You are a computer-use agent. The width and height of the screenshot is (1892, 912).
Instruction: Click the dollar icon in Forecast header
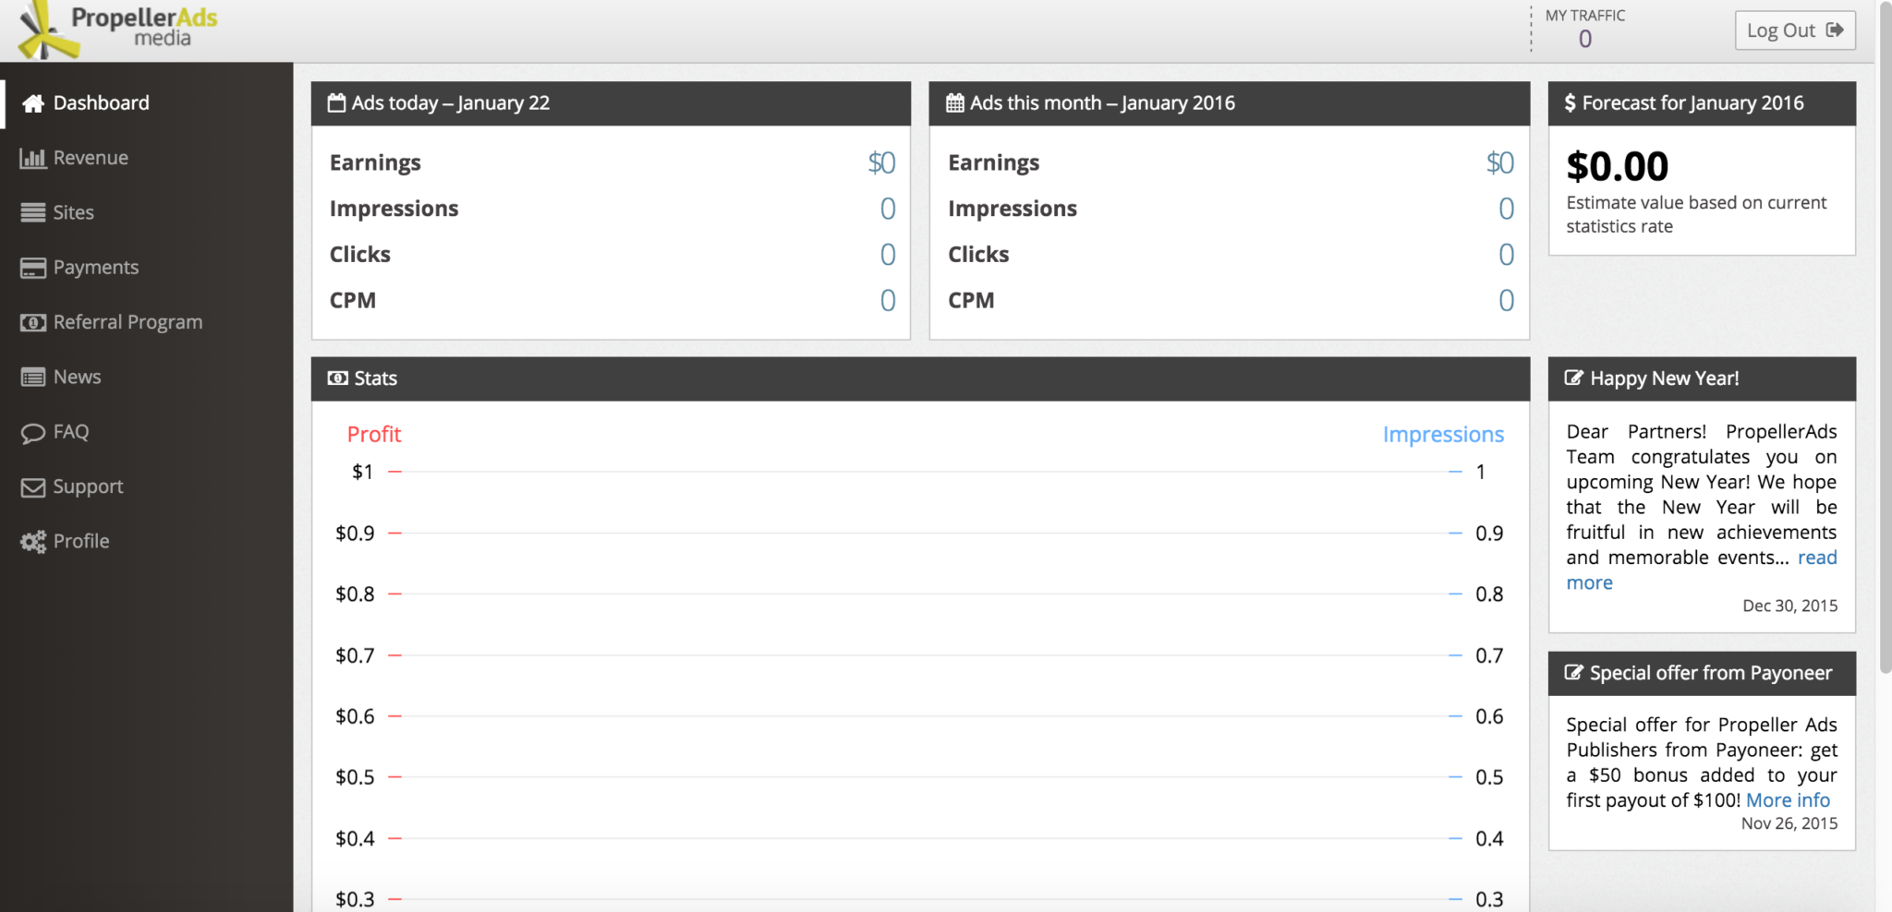(1570, 102)
